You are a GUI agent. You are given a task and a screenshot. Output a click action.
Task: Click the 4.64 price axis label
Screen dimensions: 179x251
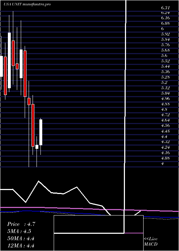click(165, 120)
